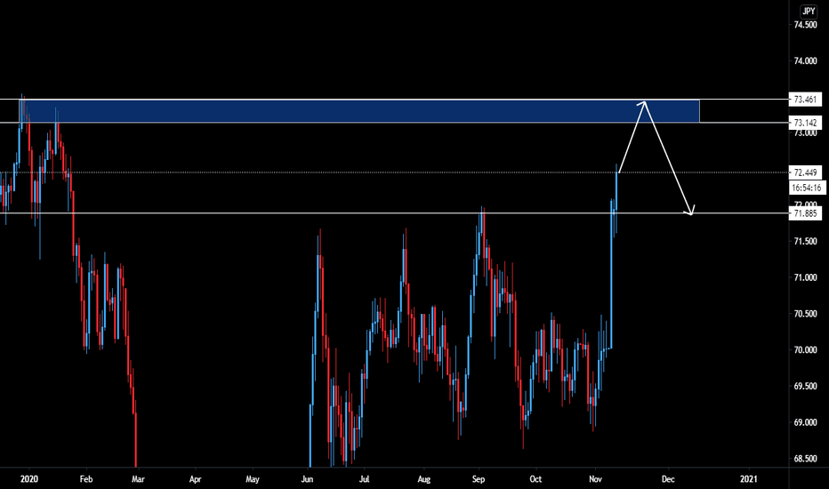
Task: Click the 70.500 price axis tick
Action: [x=805, y=314]
